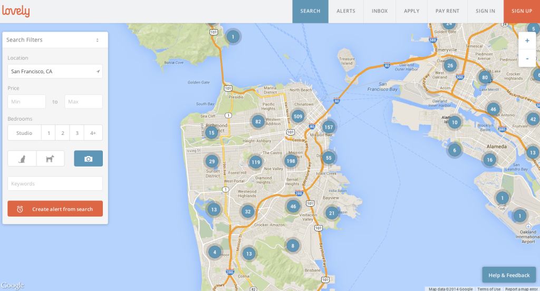Open the 82 listings cluster marker
The width and height of the screenshot is (540, 291).
click(258, 121)
